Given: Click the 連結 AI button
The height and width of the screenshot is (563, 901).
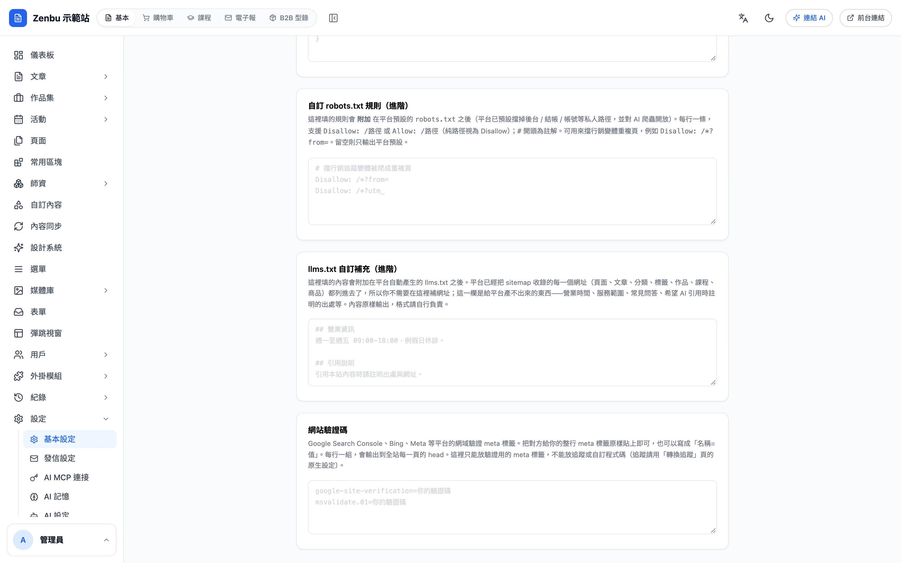Looking at the screenshot, I should coord(809,18).
